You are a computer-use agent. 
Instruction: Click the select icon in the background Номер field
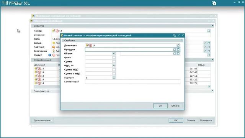coord(209,31)
